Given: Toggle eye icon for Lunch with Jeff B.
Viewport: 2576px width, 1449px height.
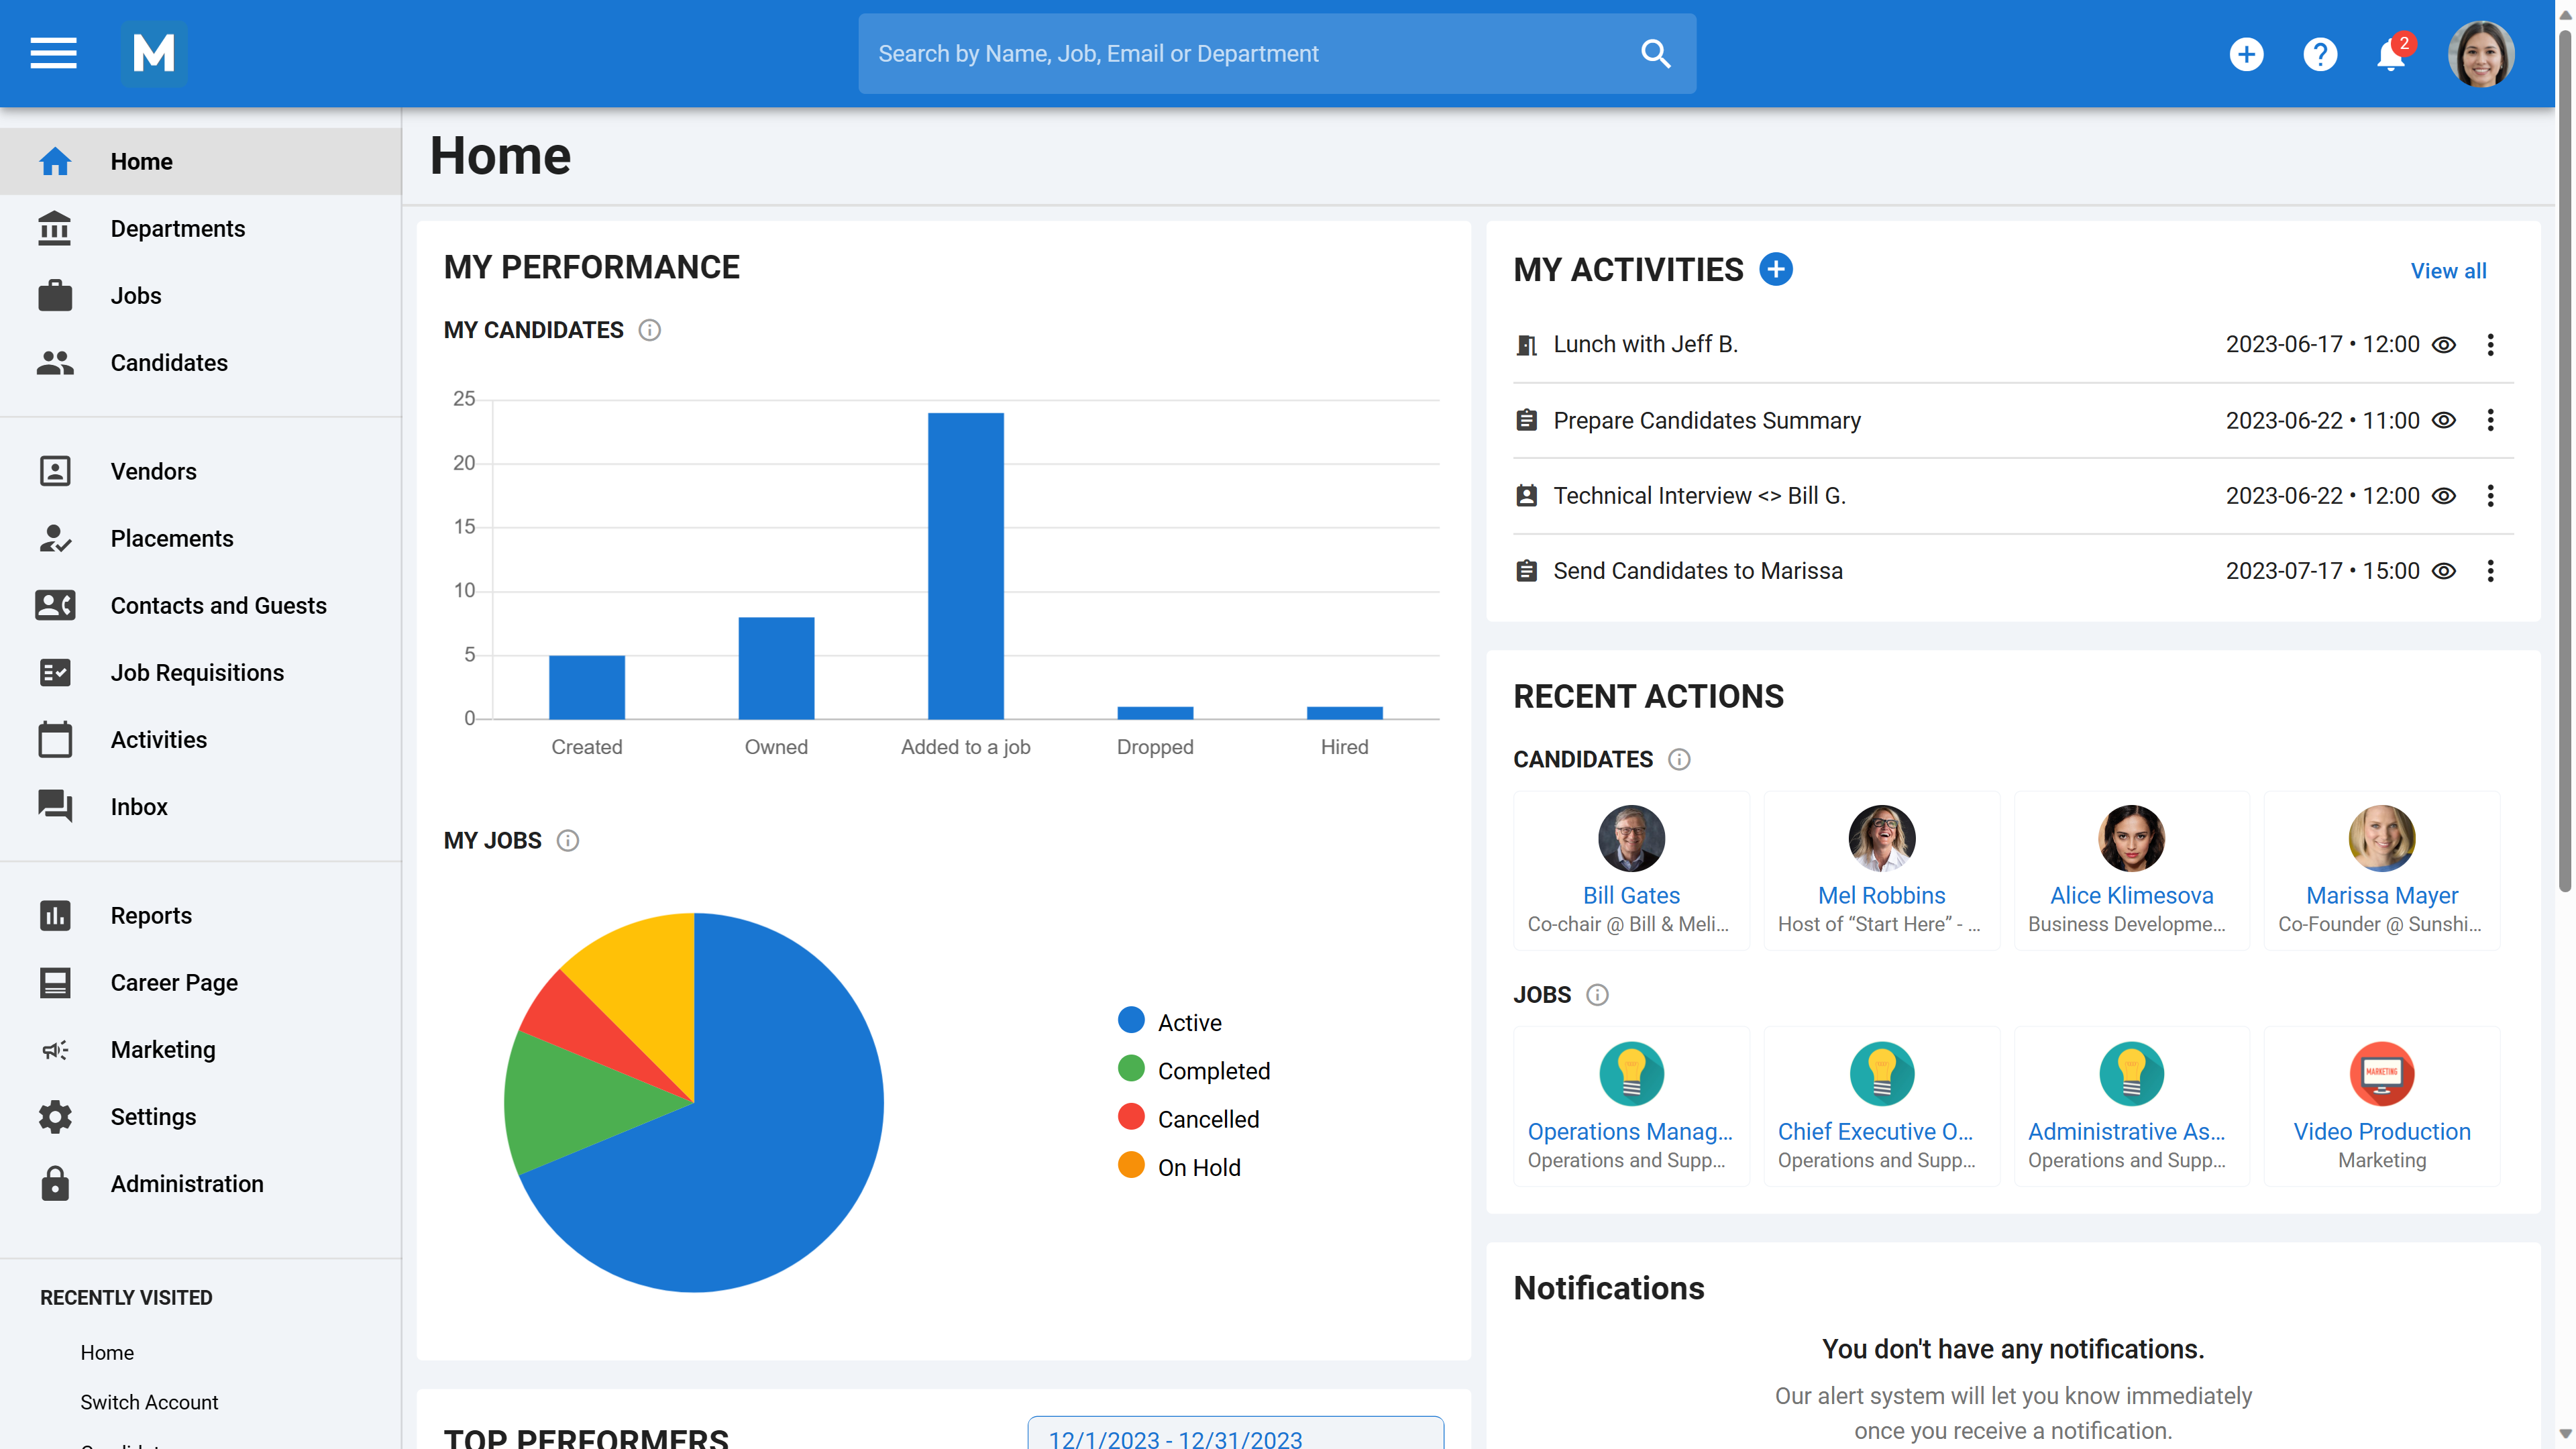Looking at the screenshot, I should coord(2443,345).
